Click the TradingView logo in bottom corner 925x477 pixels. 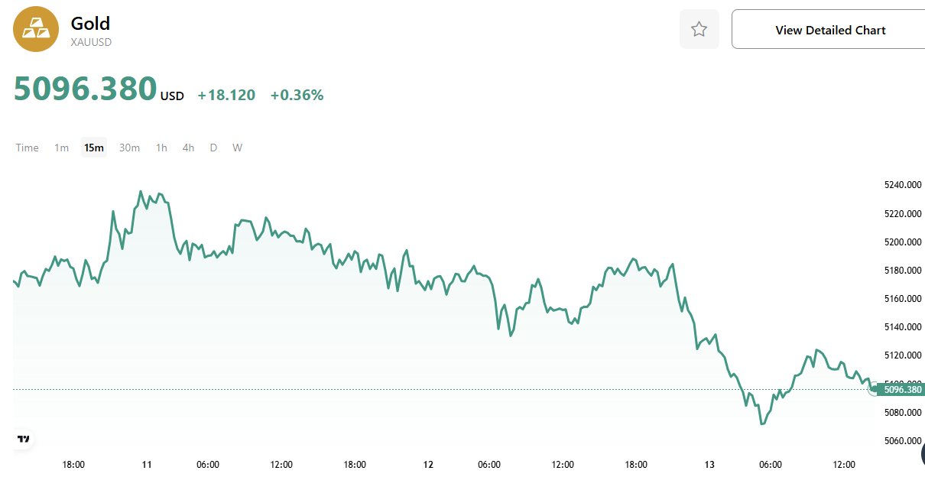pos(23,439)
